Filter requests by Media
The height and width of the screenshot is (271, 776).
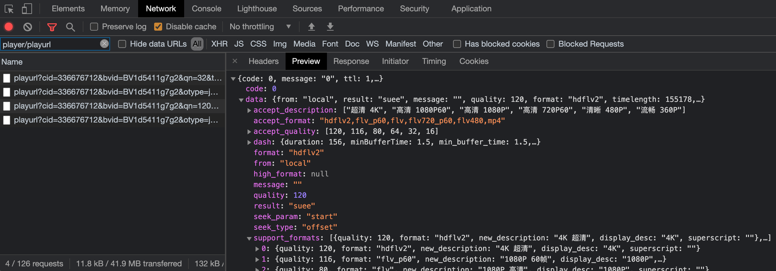[304, 44]
